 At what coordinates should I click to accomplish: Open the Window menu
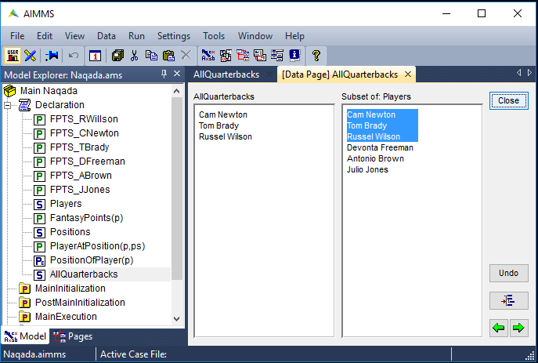coord(255,36)
